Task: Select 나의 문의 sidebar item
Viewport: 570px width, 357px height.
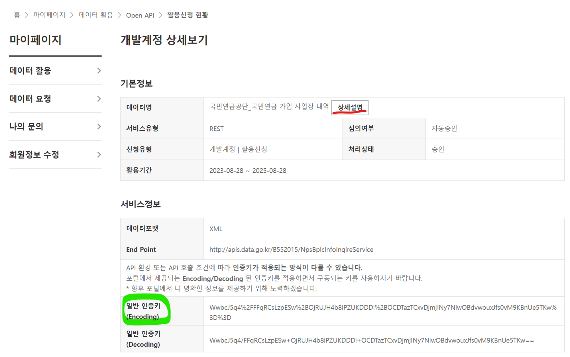Action: pos(26,127)
